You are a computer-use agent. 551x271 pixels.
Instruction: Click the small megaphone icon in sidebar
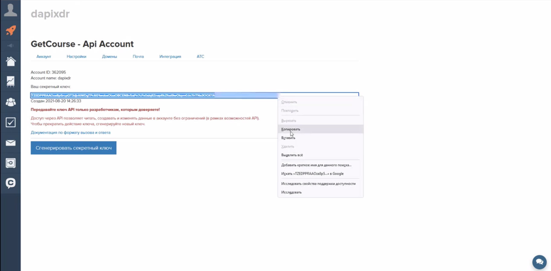[11, 46]
